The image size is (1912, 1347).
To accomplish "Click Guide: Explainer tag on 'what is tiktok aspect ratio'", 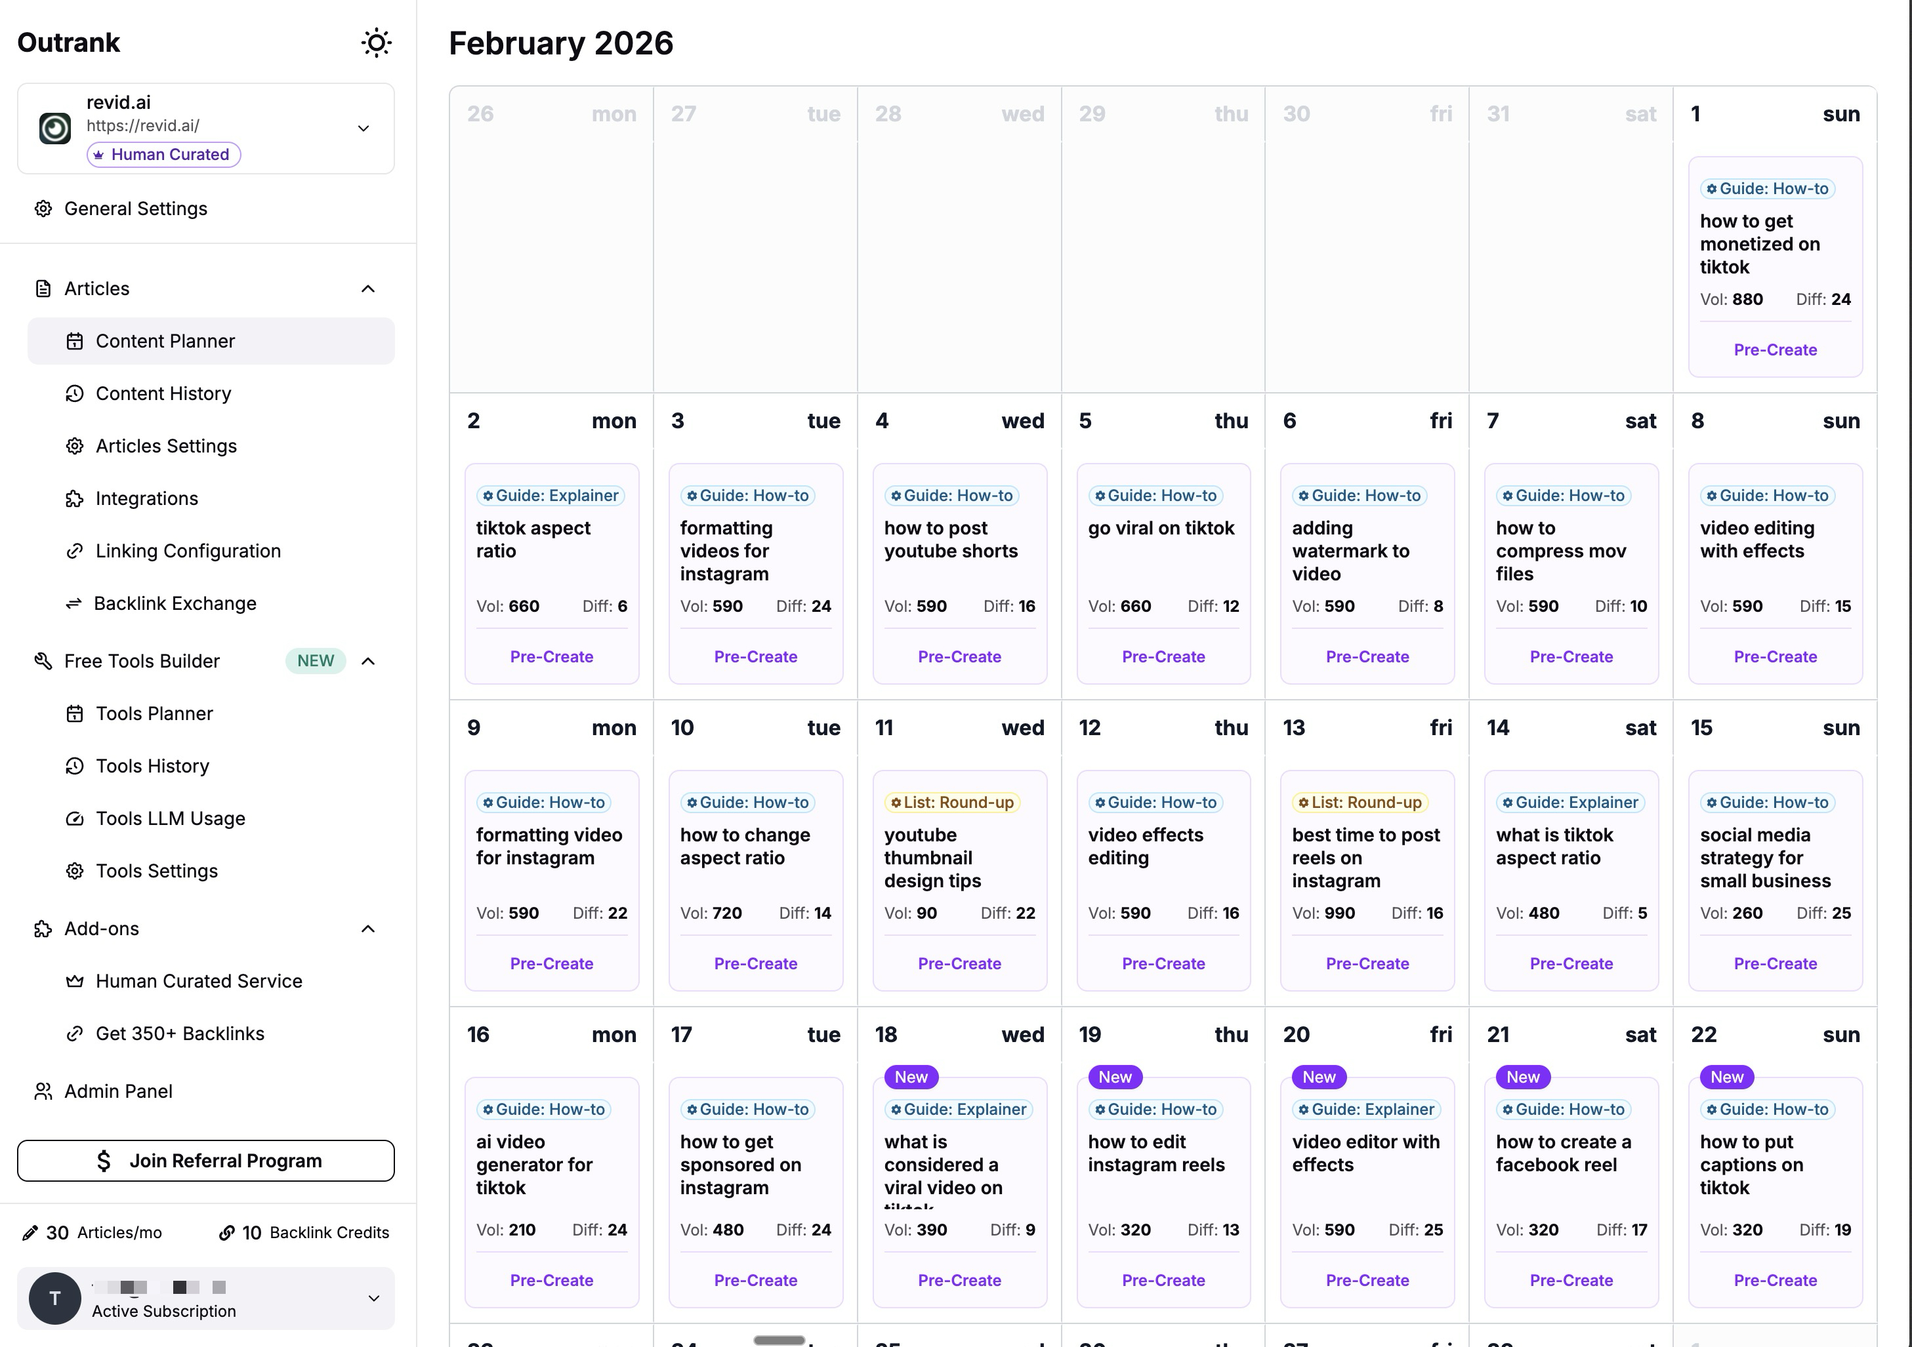I will coord(1569,803).
